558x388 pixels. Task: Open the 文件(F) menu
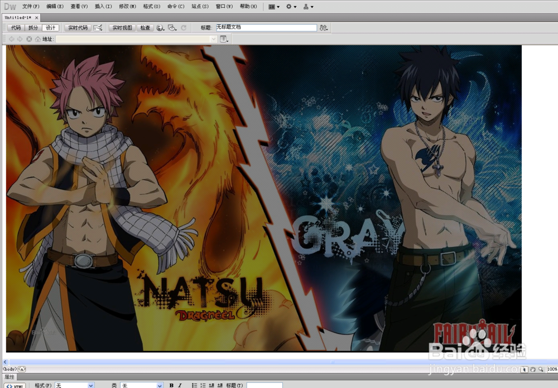pyautogui.click(x=31, y=6)
